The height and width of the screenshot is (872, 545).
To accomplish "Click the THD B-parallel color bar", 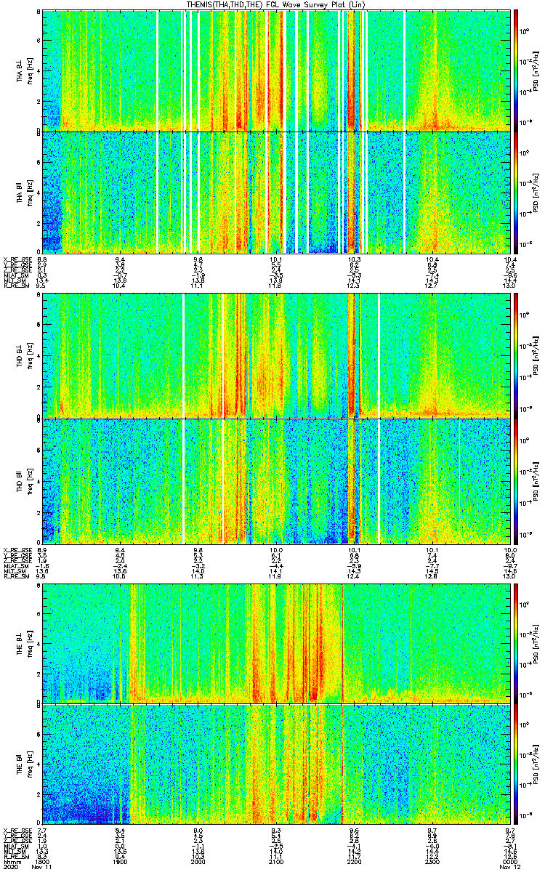I will pos(516,480).
